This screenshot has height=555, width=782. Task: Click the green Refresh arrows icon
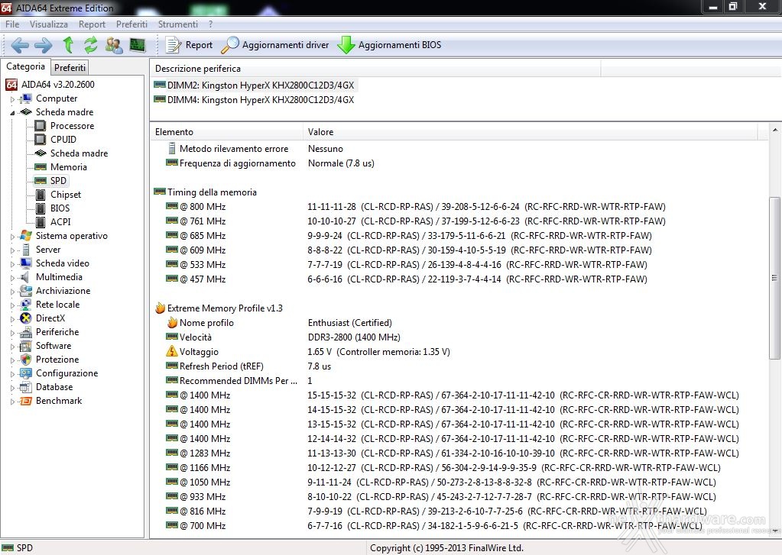click(90, 45)
